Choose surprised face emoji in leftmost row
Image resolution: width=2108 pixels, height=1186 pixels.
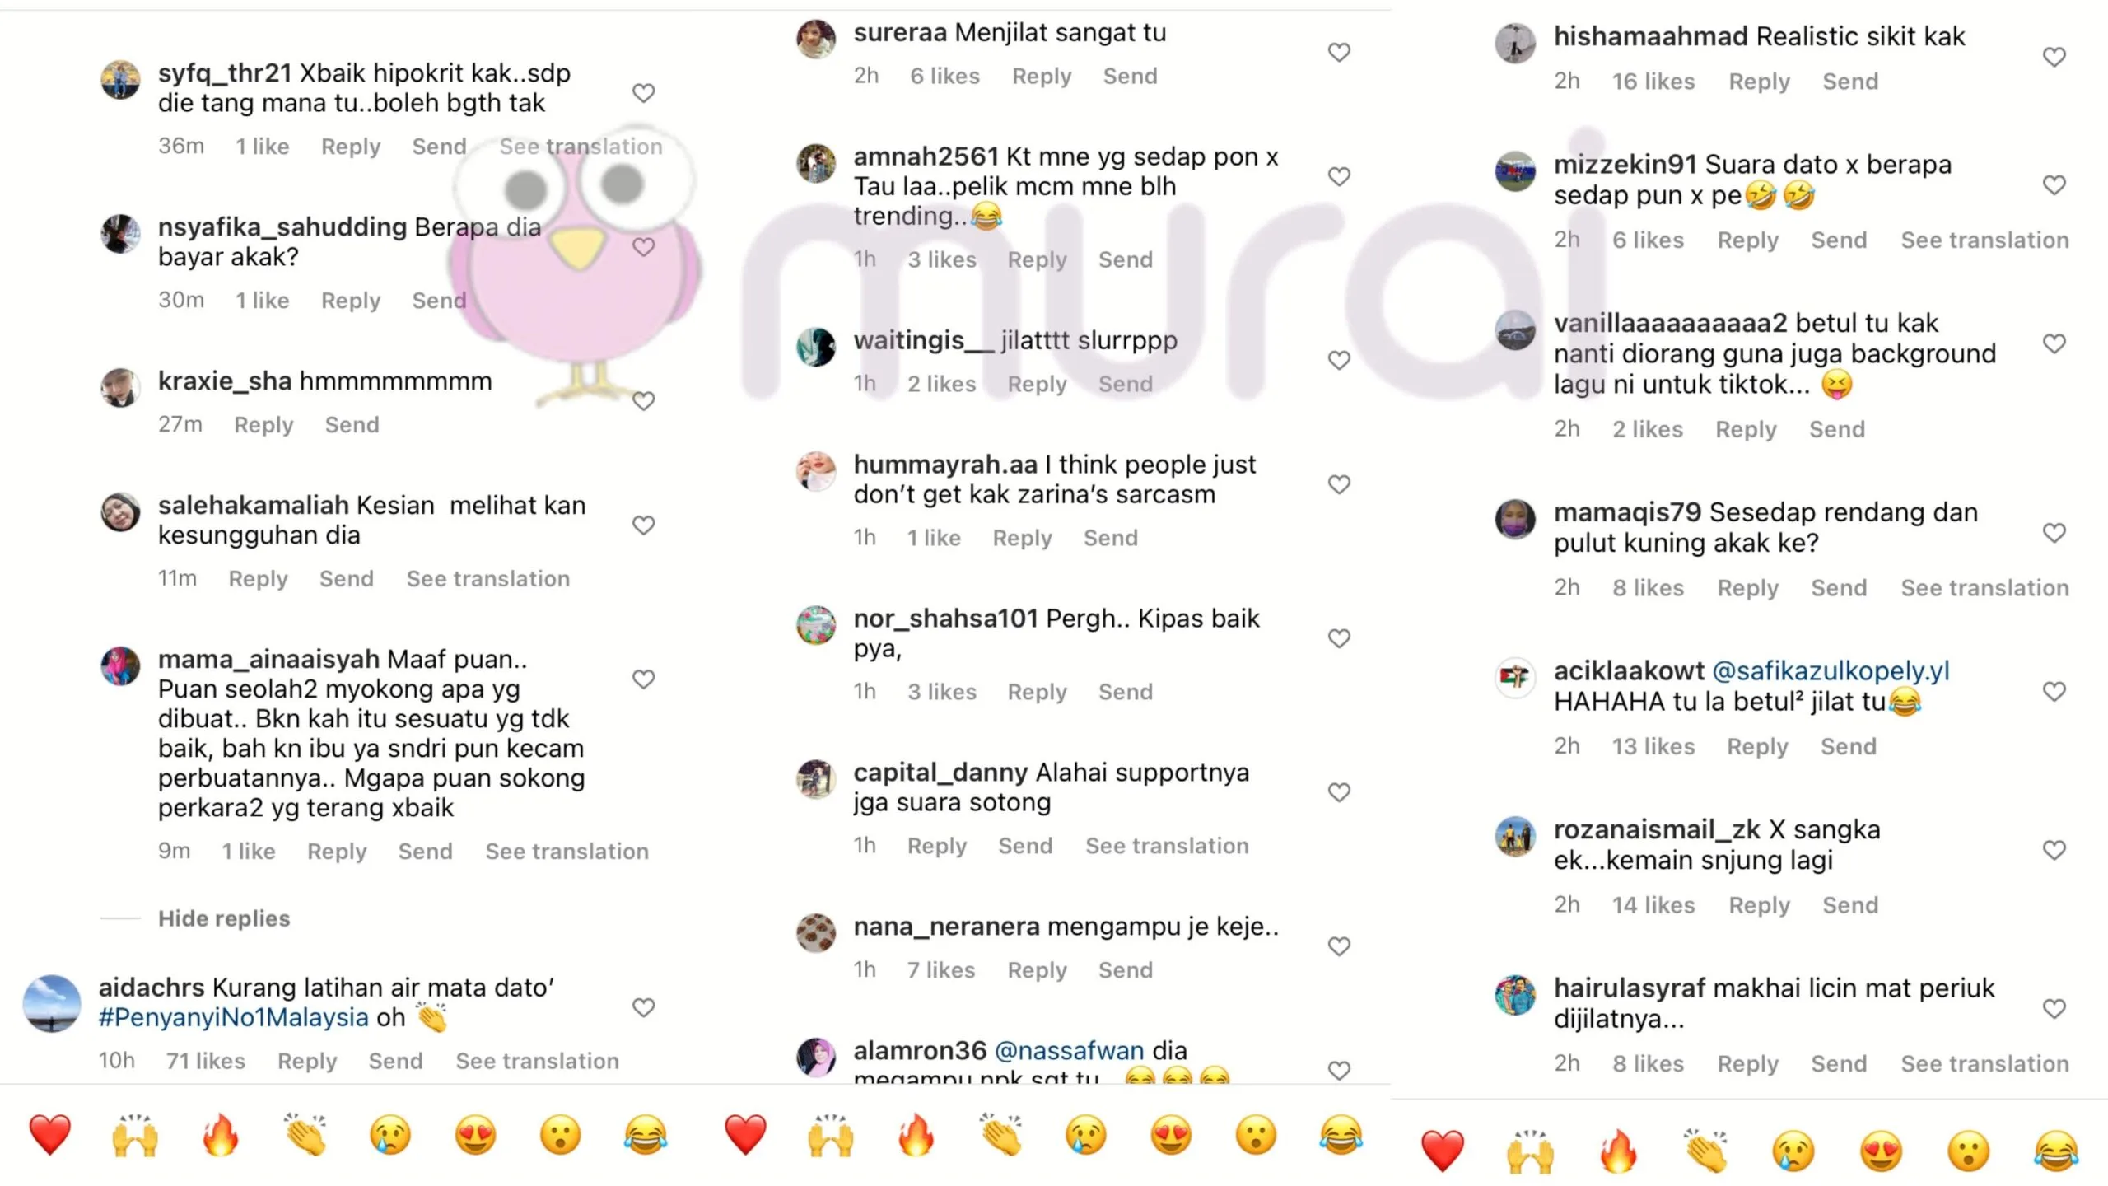point(561,1134)
